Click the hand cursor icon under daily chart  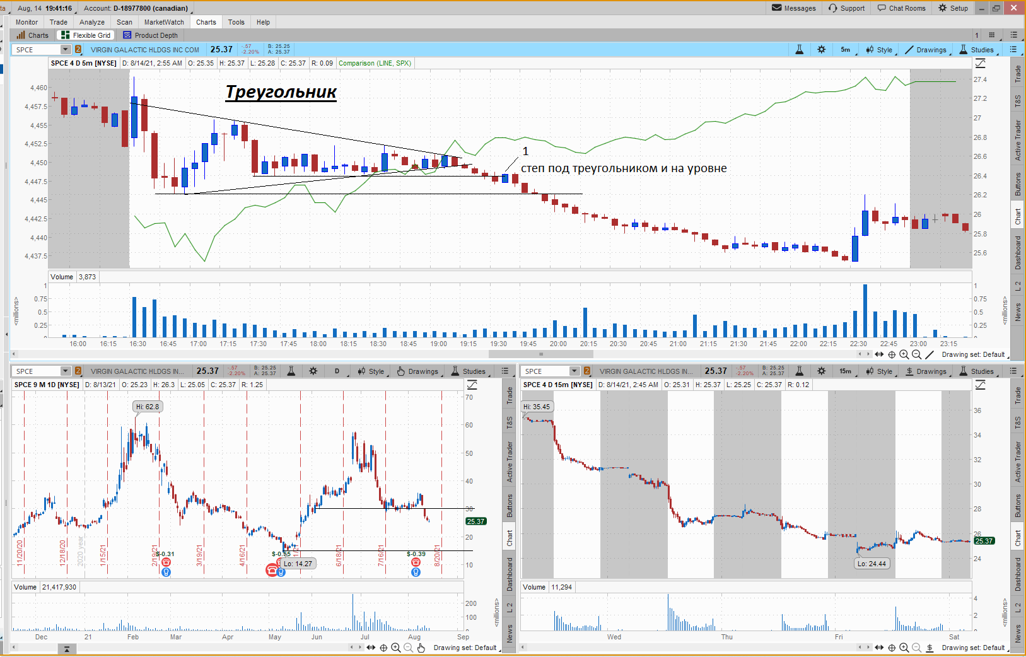(421, 648)
